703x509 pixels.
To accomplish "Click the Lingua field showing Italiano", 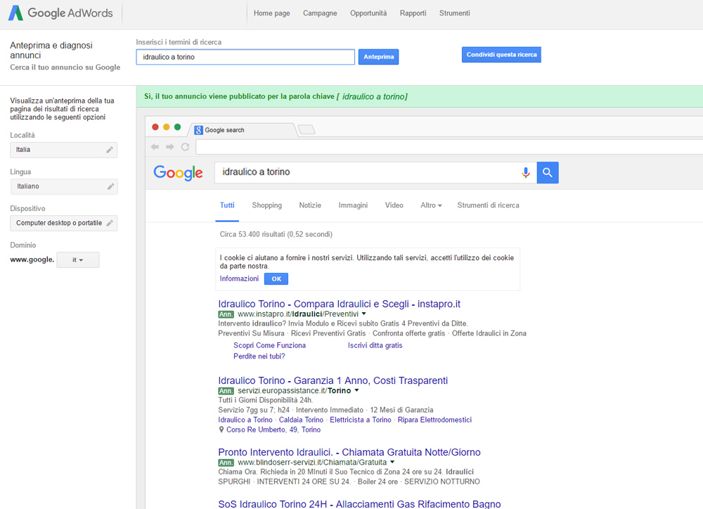I will (64, 186).
